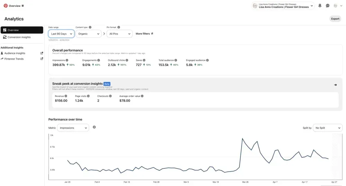Click the Export button
The height and width of the screenshot is (186, 346).
point(335,19)
